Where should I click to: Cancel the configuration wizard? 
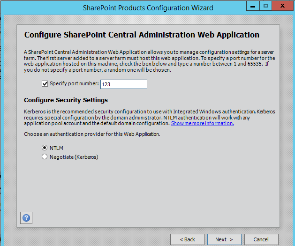tap(261, 239)
